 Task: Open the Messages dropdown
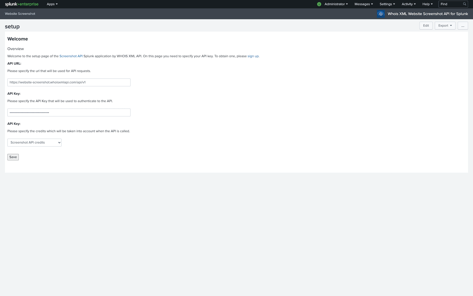364,4
